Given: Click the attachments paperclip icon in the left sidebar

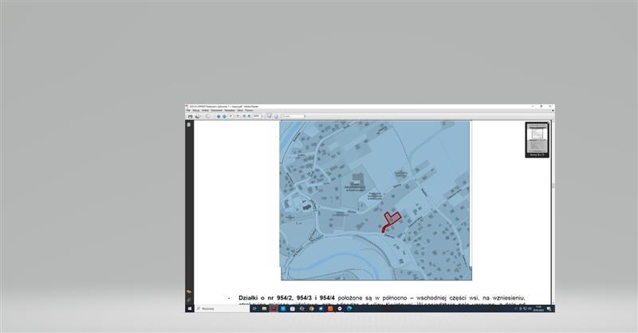Looking at the screenshot, I should tap(189, 300).
